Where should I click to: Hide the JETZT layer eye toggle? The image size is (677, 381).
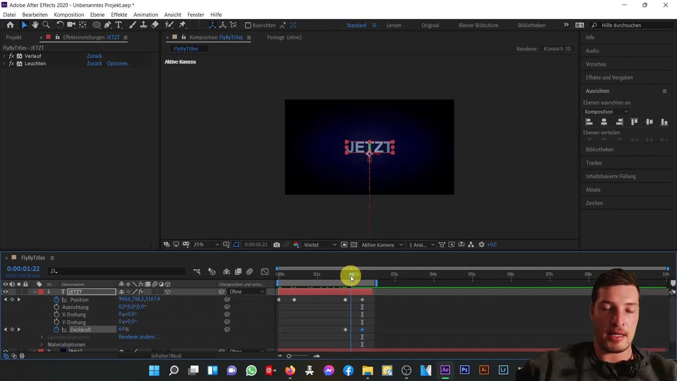point(5,292)
